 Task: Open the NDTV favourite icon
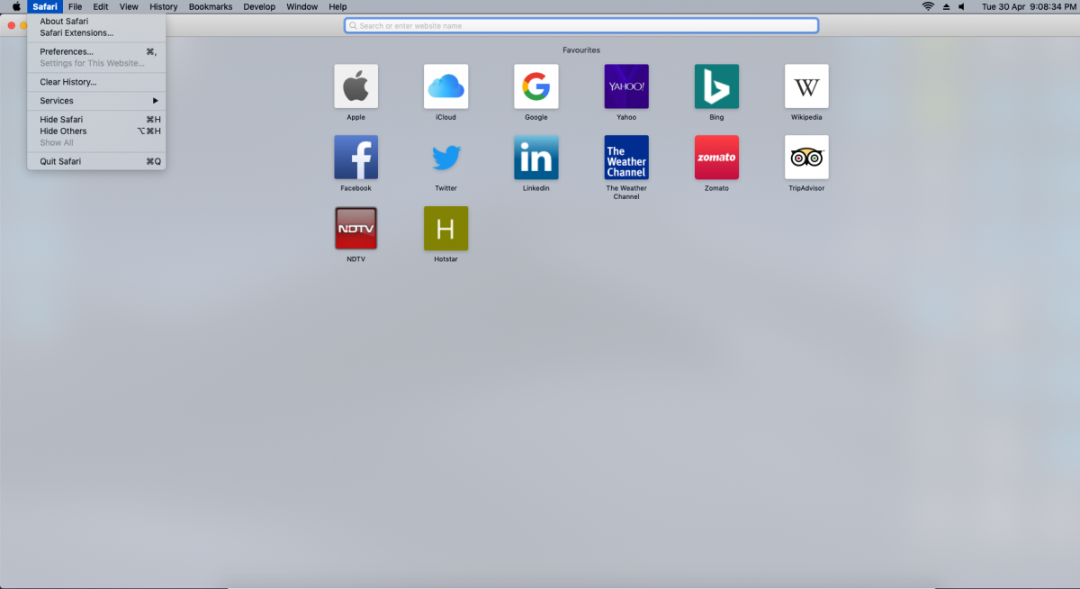coord(356,229)
